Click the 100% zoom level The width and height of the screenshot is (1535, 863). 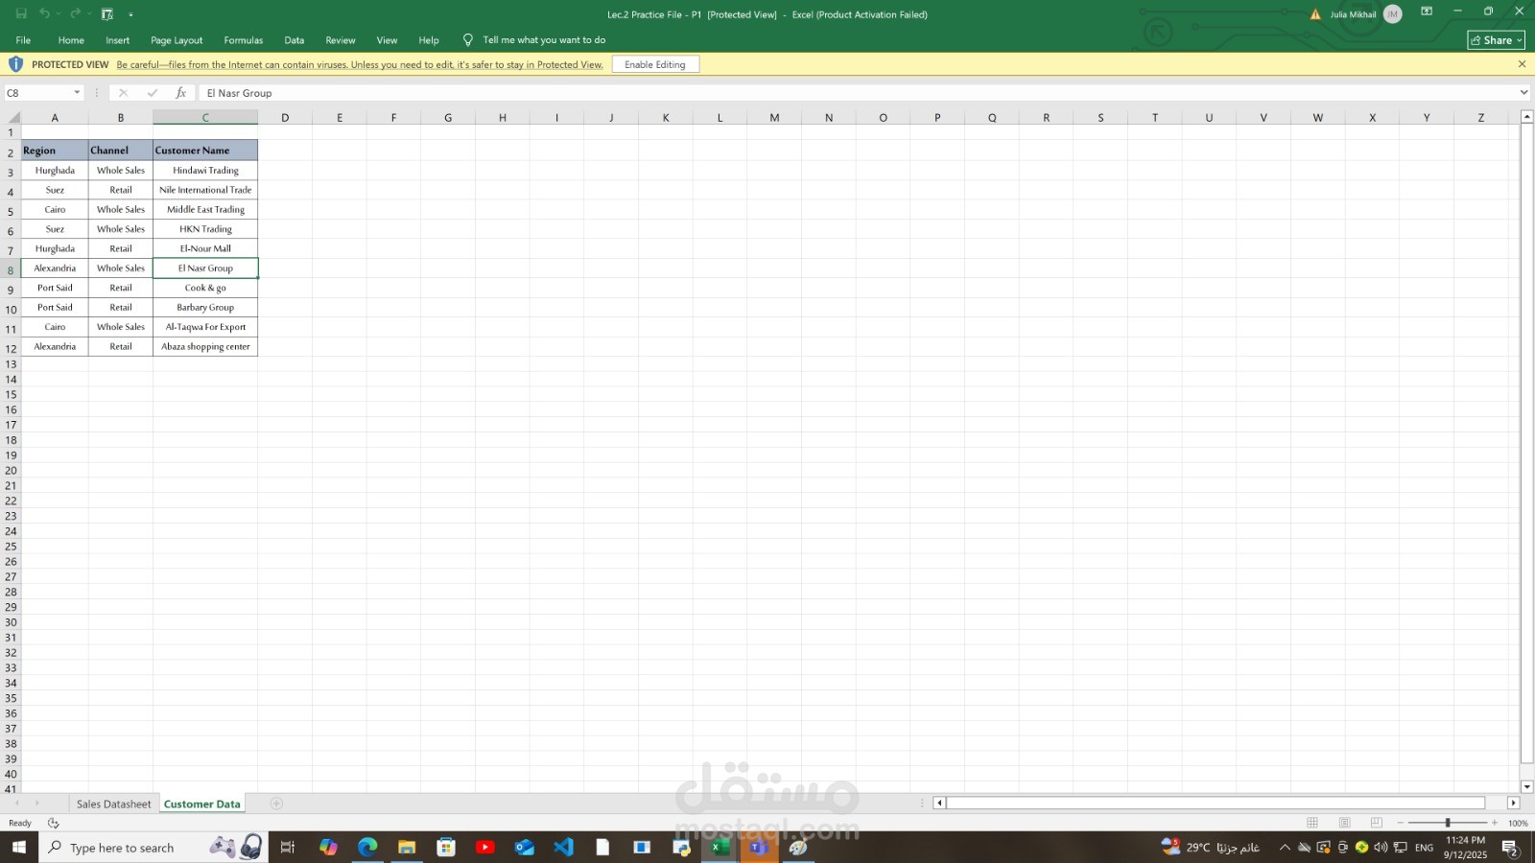click(x=1518, y=823)
